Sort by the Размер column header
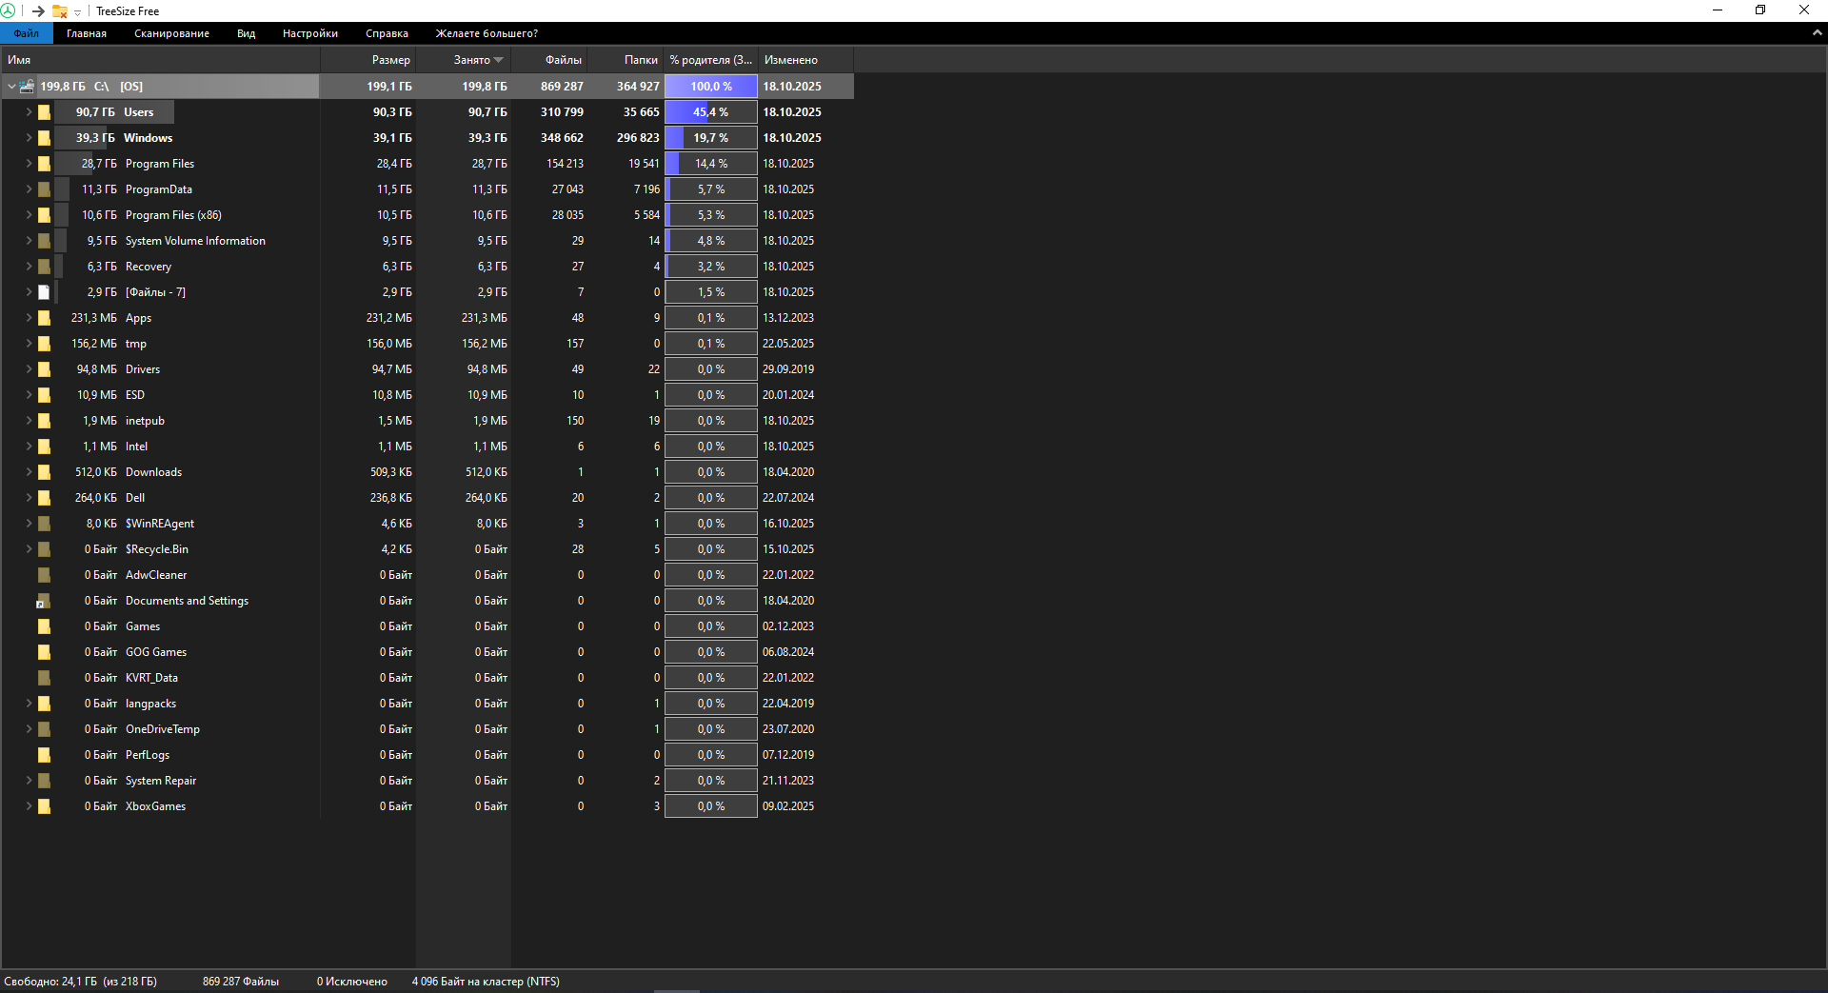Screen dimensions: 1828x993 click(x=368, y=60)
